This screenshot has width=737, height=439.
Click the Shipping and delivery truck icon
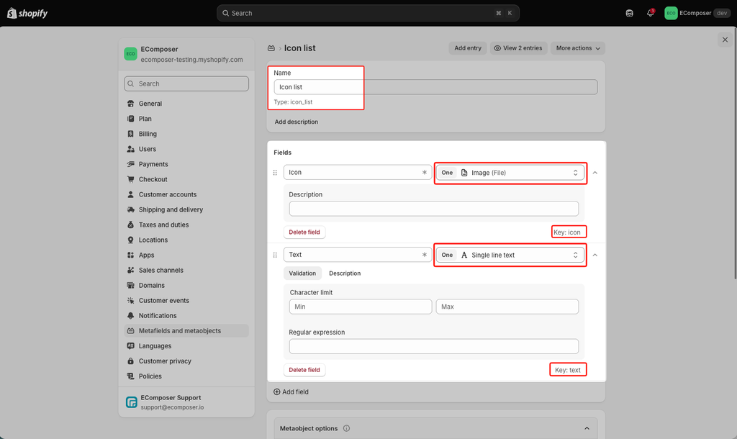(131, 209)
